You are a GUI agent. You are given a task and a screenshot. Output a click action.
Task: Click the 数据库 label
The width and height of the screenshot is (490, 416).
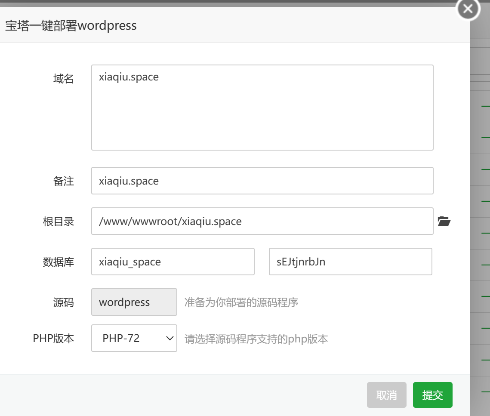pyautogui.click(x=59, y=262)
